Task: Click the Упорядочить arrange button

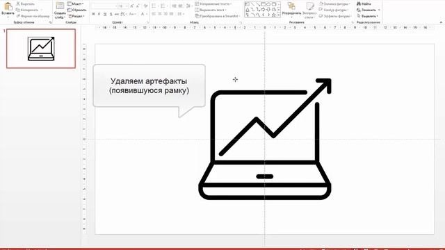Action: 291,9
